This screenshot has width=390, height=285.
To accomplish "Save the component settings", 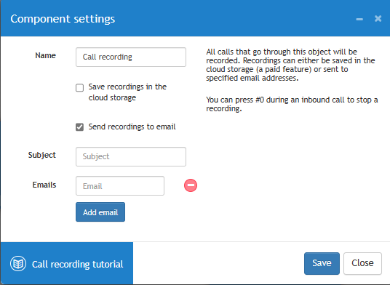I will click(322, 263).
